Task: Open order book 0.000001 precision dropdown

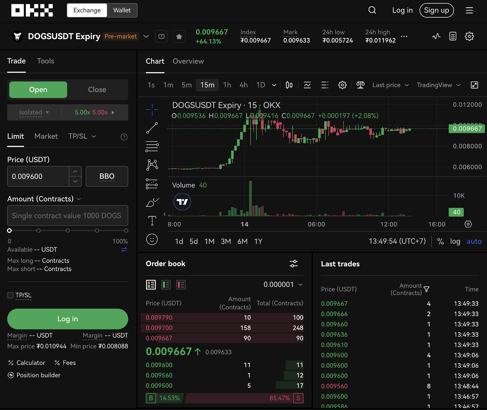Action: [x=283, y=285]
